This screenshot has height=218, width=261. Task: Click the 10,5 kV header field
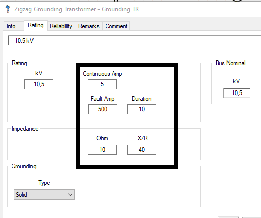point(135,41)
